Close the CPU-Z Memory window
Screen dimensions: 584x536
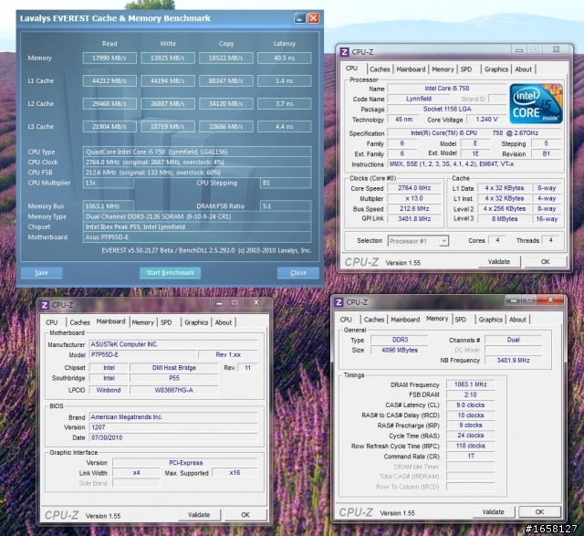click(x=550, y=300)
